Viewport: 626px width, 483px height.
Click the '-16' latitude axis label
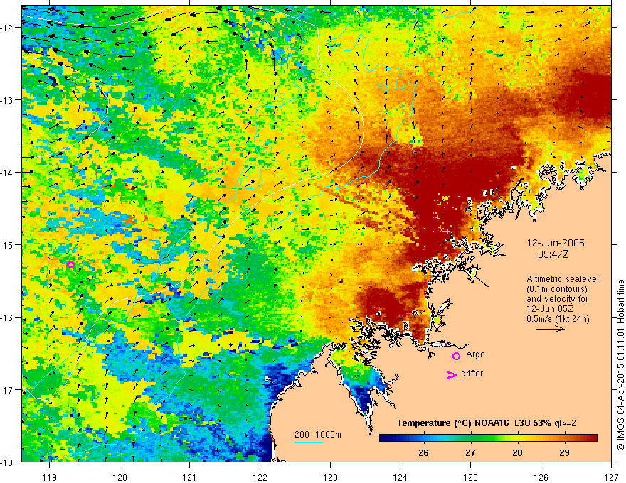(x=8, y=318)
